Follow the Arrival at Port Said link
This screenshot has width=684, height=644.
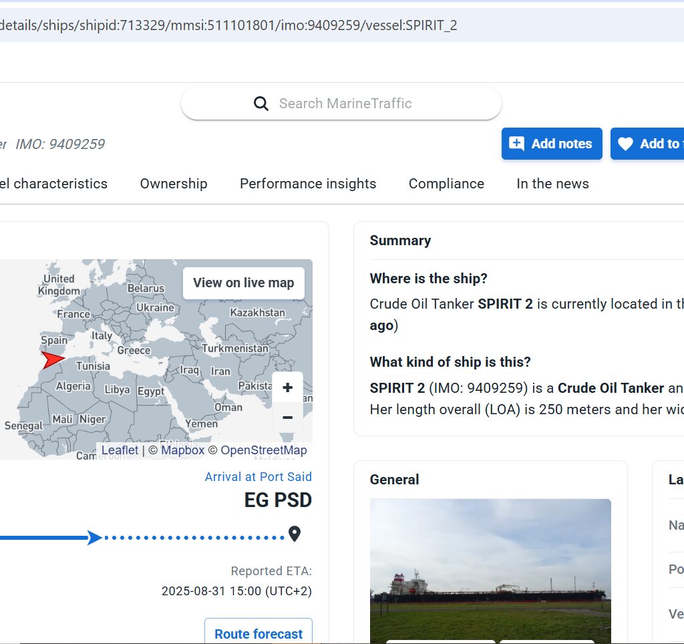point(258,477)
